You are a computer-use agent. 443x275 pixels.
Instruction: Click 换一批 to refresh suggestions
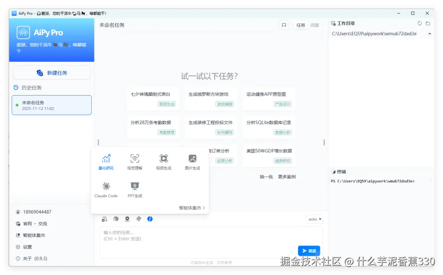click(x=267, y=177)
